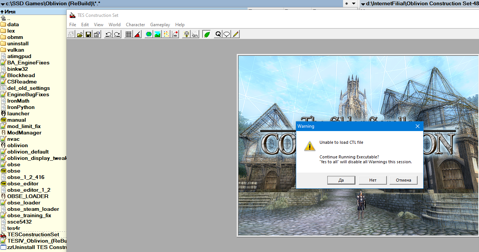Open Quests window with the Q icon
This screenshot has height=252, width=479.
[218, 34]
